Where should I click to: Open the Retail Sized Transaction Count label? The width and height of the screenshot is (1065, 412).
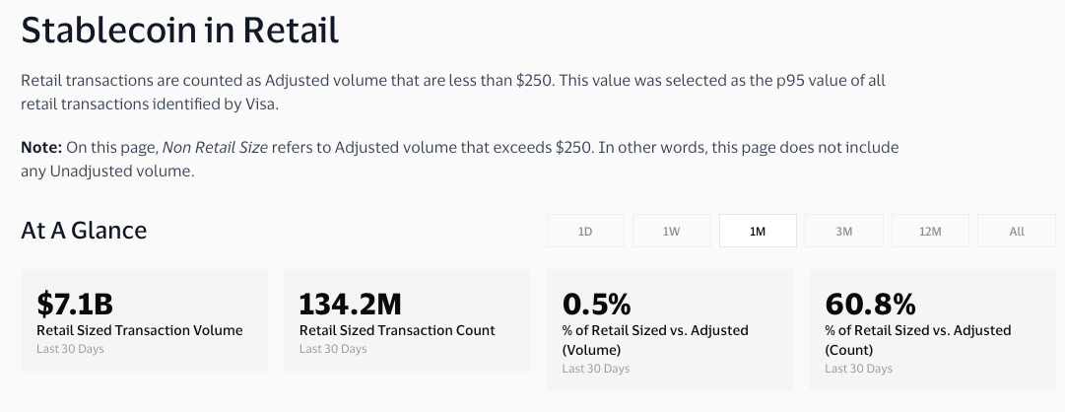tap(397, 330)
